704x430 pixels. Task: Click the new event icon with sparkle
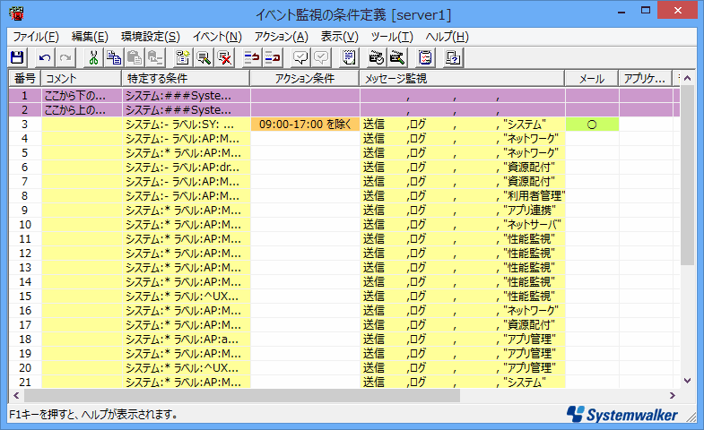point(183,57)
